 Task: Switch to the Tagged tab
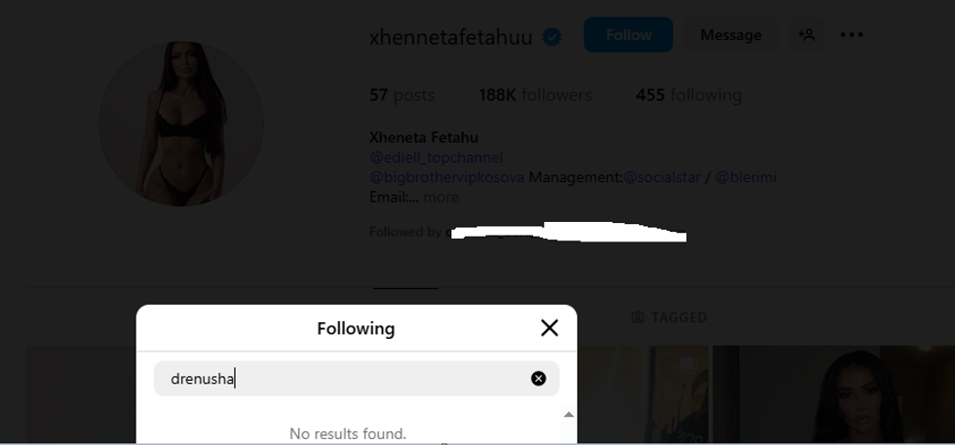[669, 317]
